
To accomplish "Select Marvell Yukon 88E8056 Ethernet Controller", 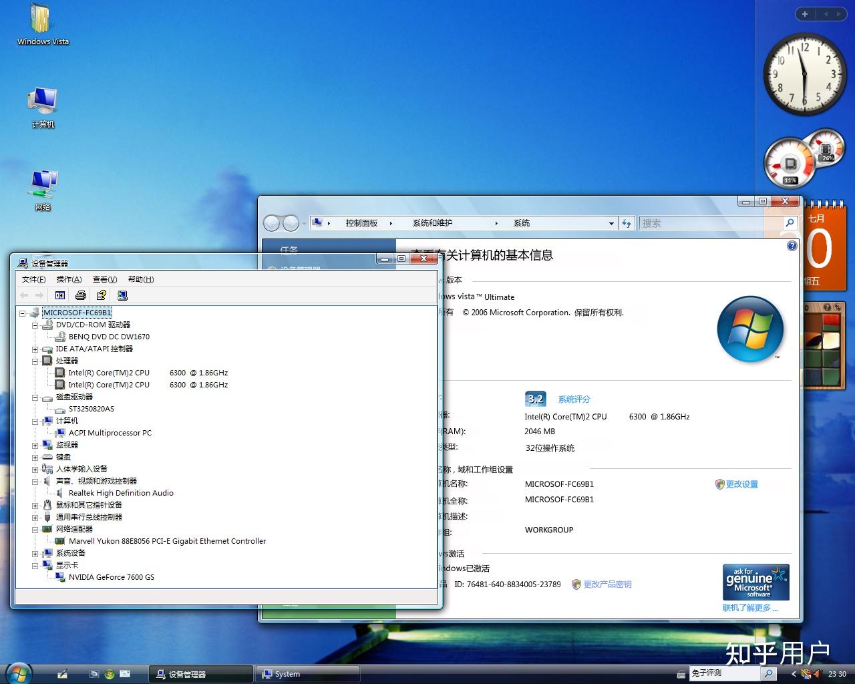I will pos(167,541).
